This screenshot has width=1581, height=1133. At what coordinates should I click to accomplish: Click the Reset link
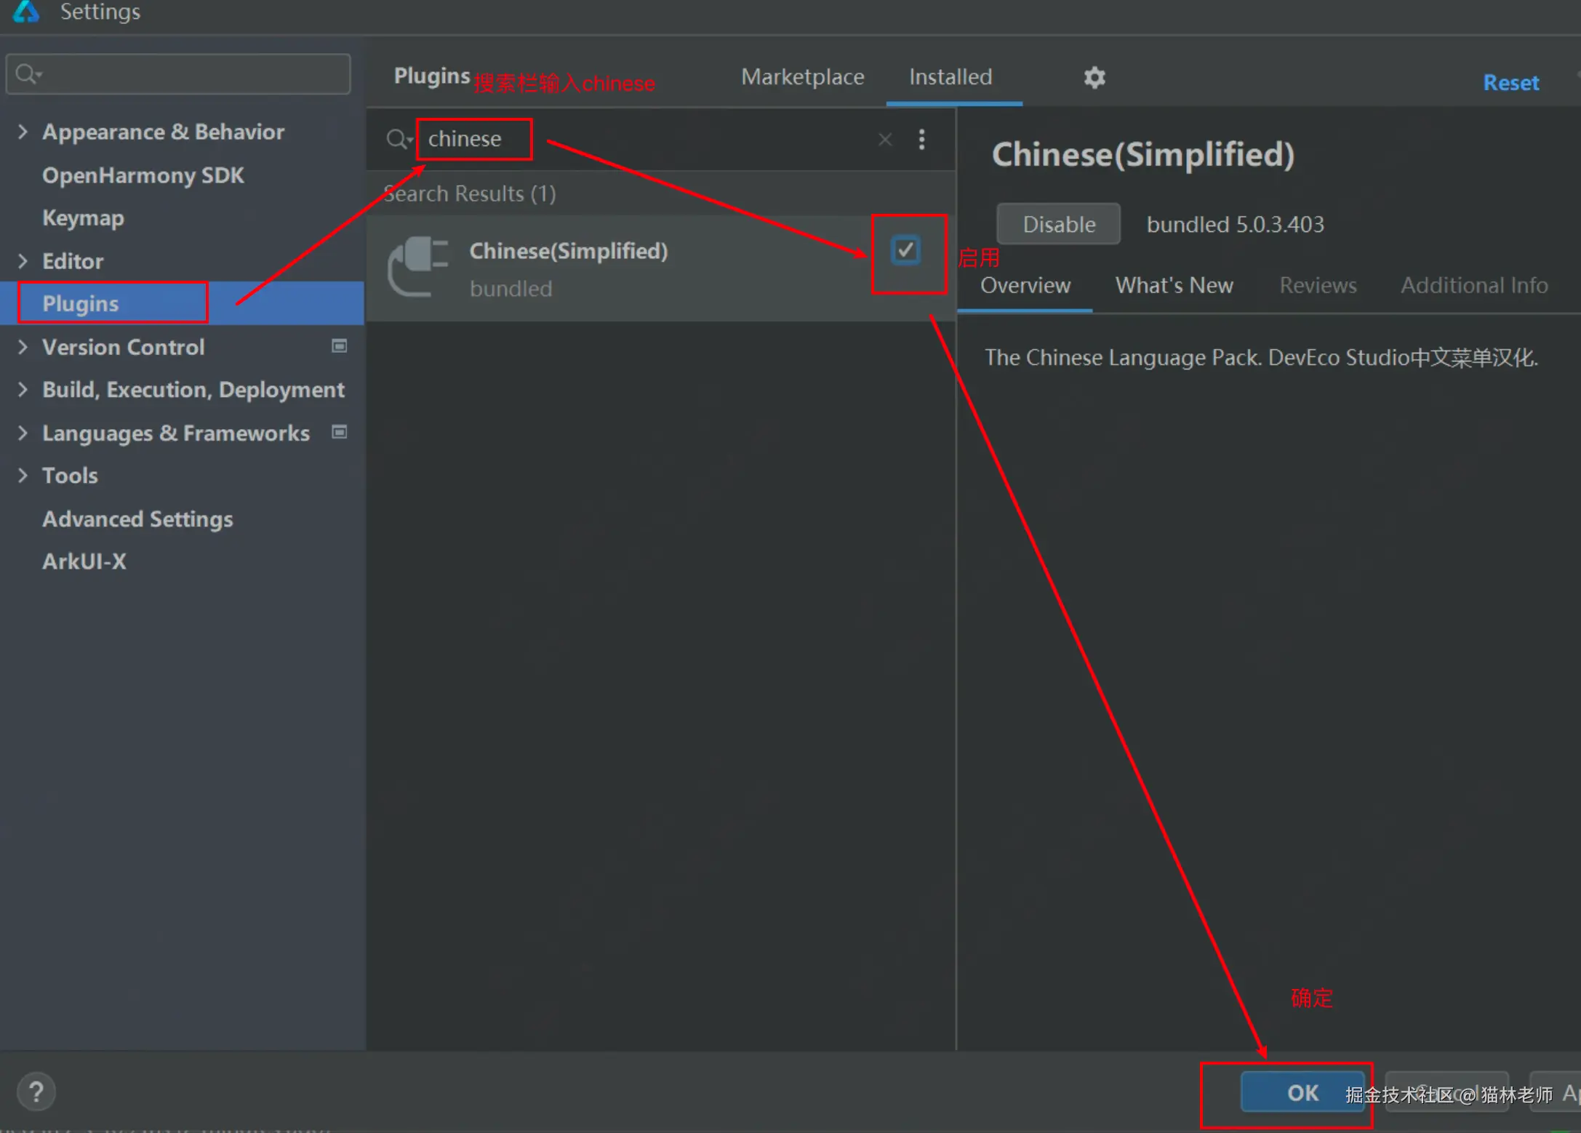coord(1510,83)
